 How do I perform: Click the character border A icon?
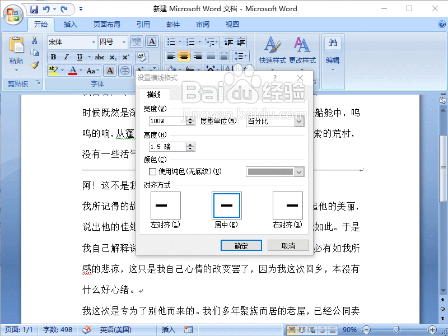point(152,41)
